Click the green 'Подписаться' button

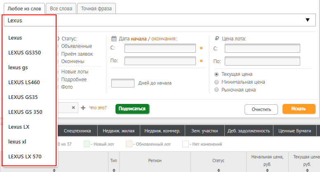pyautogui.click(x=132, y=109)
